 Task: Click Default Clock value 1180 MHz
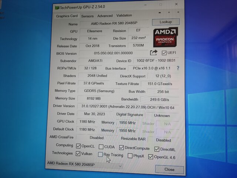pyautogui.click(x=87, y=129)
